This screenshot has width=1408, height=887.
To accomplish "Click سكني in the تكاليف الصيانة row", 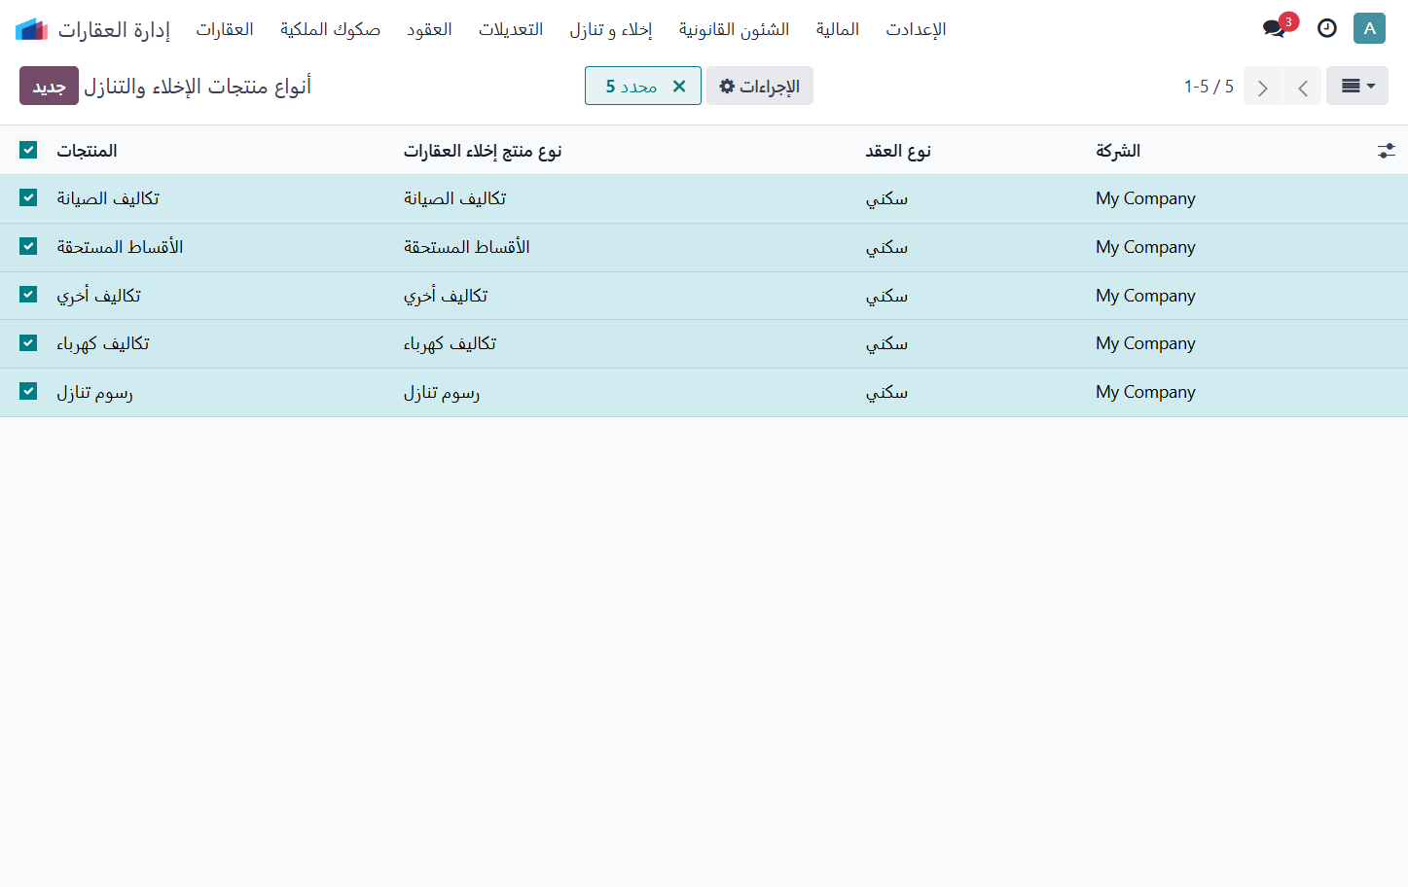I will 886,198.
